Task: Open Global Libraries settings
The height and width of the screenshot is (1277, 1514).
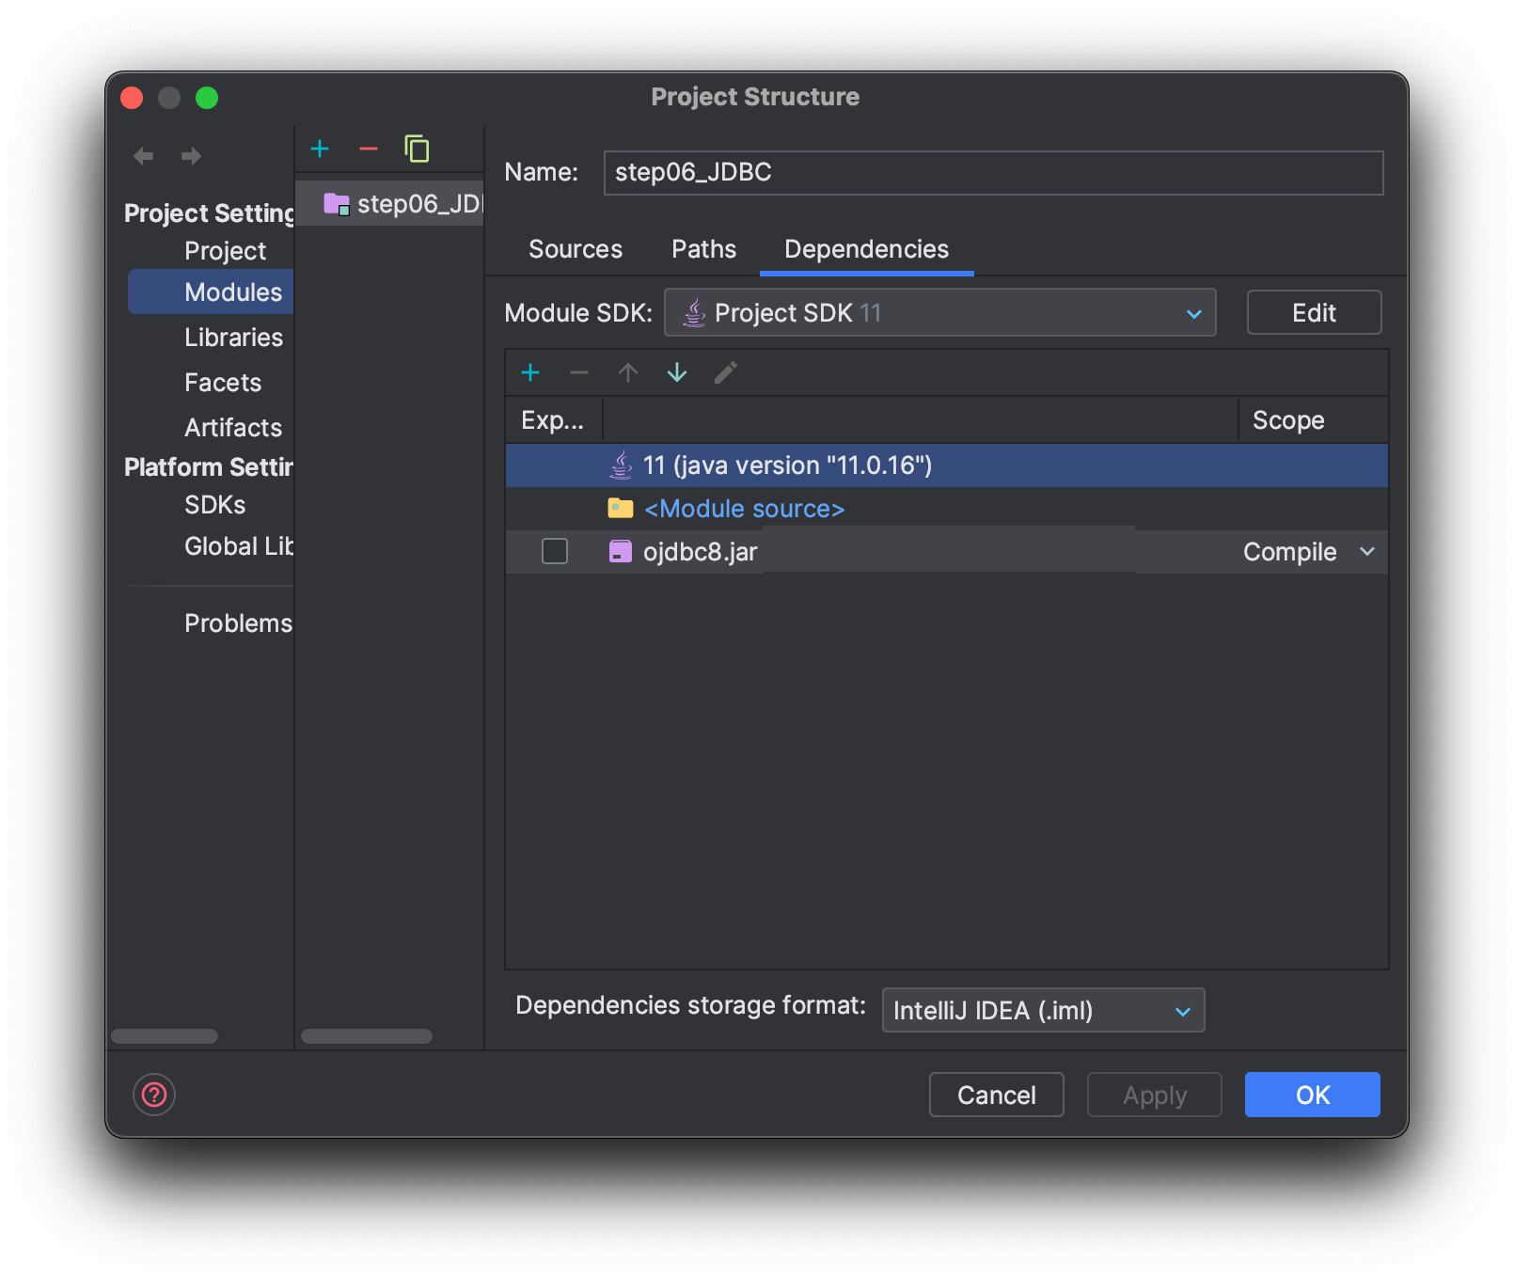Action: (x=239, y=546)
